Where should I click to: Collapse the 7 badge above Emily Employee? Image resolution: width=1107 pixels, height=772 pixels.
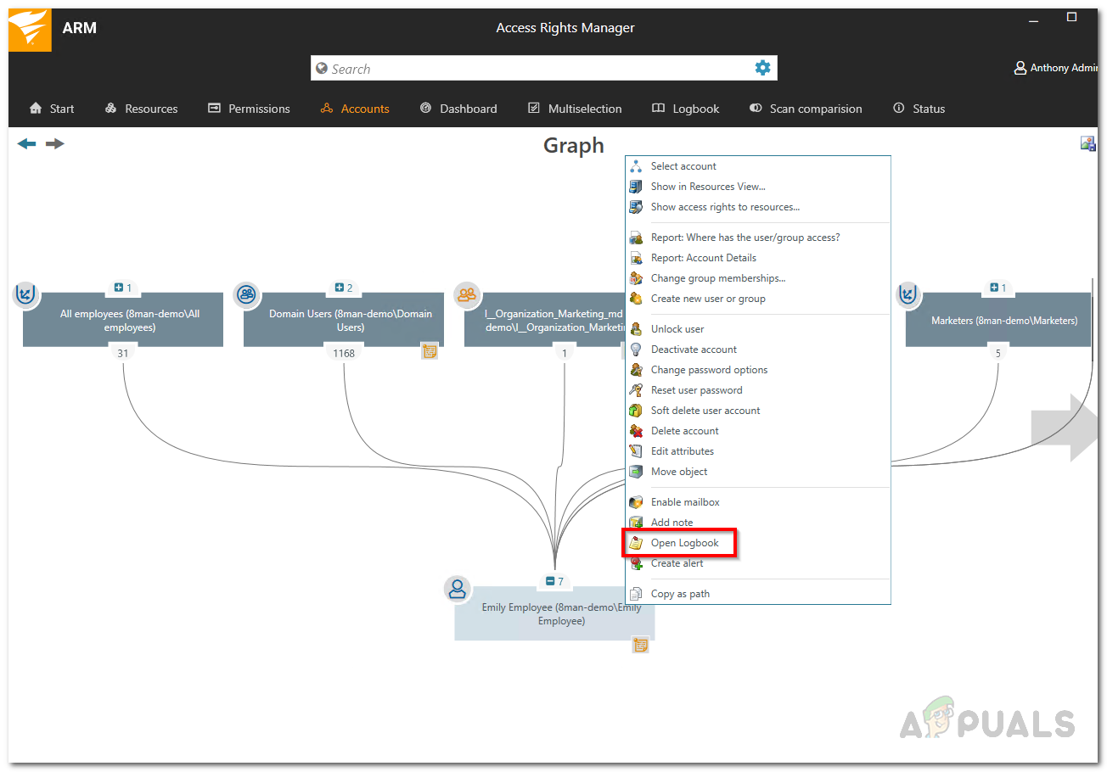tap(555, 581)
